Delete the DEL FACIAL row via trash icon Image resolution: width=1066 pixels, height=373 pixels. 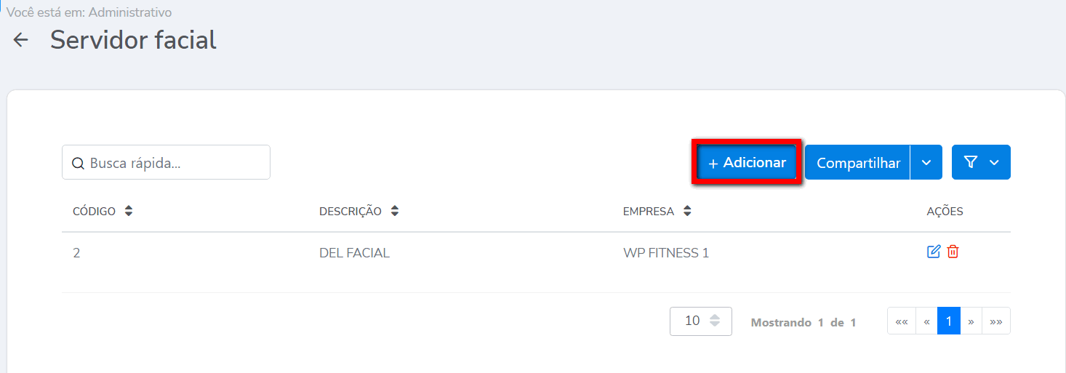click(953, 252)
